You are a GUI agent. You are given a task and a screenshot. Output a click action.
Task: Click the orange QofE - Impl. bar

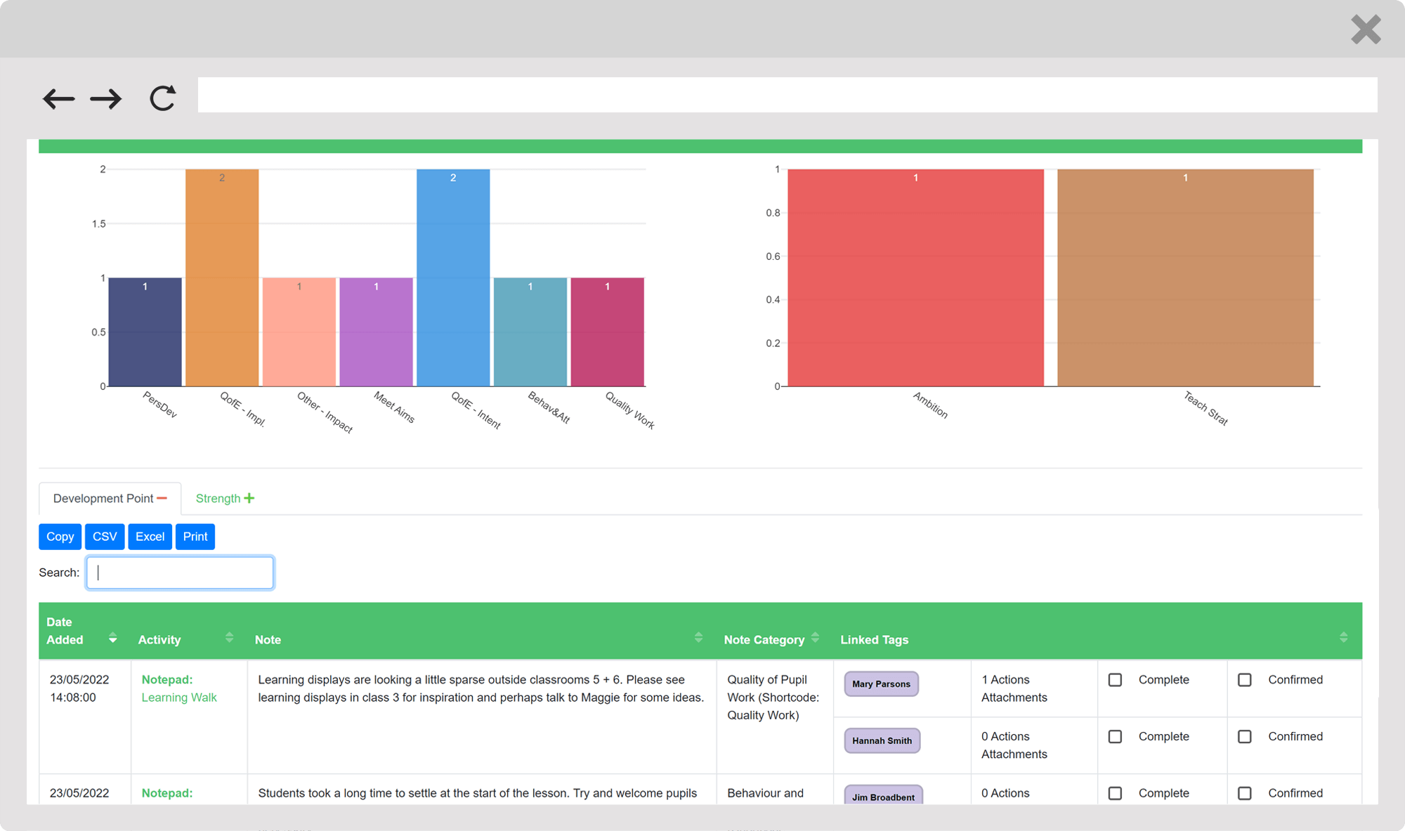click(222, 277)
